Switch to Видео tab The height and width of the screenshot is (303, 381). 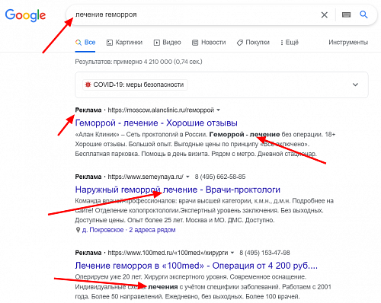point(168,43)
